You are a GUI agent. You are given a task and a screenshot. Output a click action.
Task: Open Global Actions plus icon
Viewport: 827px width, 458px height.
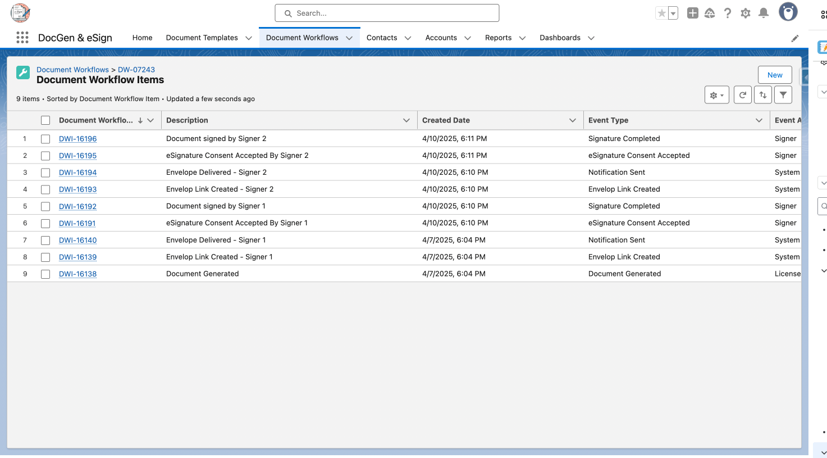(x=693, y=13)
